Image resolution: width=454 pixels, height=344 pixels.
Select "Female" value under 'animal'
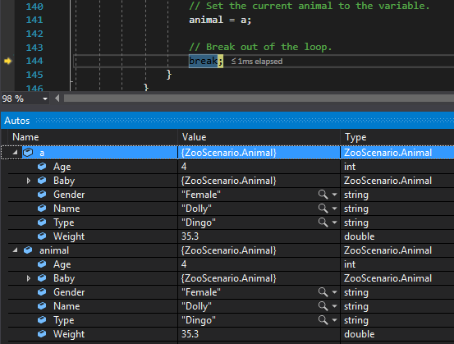click(x=200, y=292)
